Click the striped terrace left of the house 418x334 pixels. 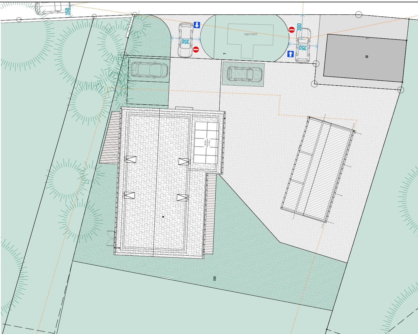[111, 138]
